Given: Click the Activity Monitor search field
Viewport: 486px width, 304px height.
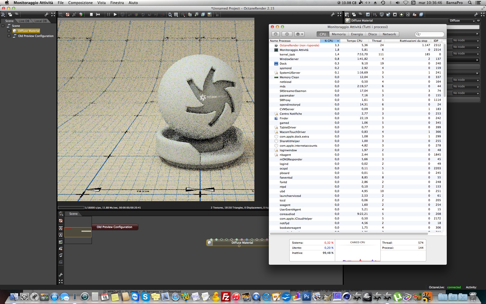Looking at the screenshot, I should [x=431, y=34].
